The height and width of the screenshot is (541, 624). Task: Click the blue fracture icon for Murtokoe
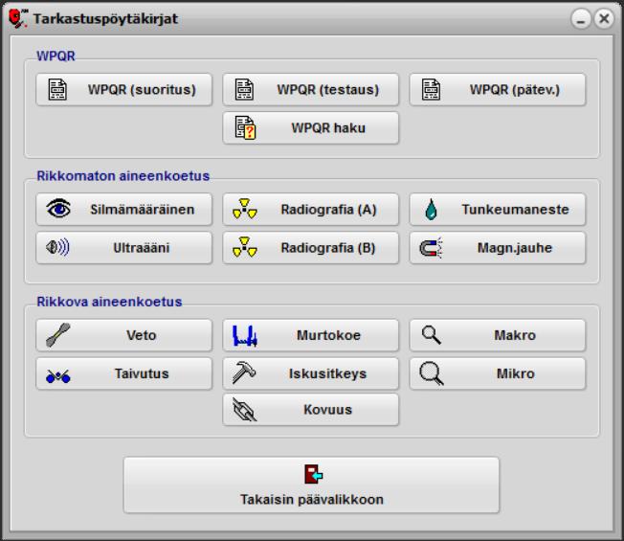point(245,335)
